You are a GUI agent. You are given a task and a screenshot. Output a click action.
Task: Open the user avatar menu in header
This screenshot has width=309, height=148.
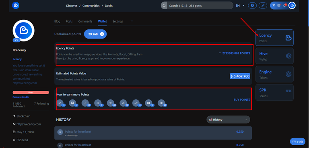pos(292,6)
